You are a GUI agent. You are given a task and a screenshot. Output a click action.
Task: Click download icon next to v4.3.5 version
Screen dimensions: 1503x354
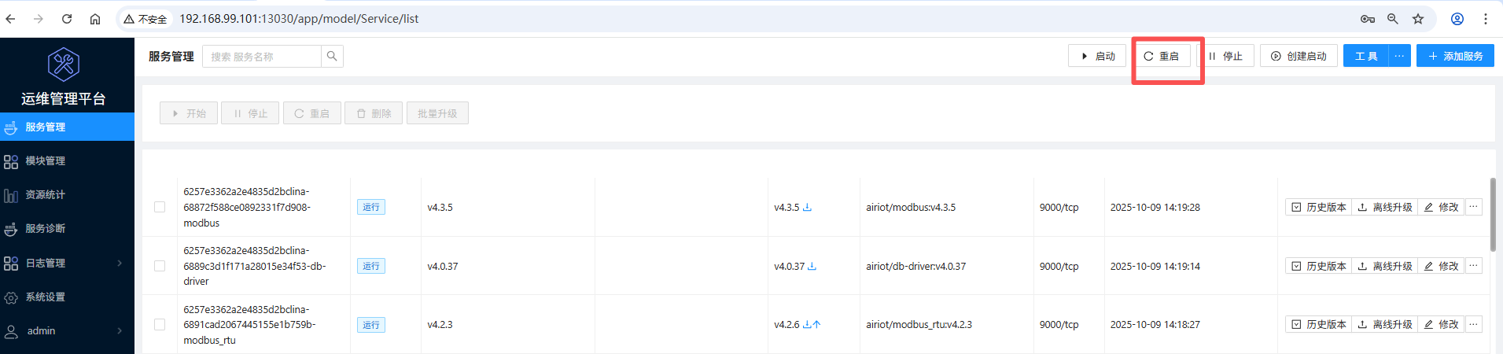[x=807, y=208]
